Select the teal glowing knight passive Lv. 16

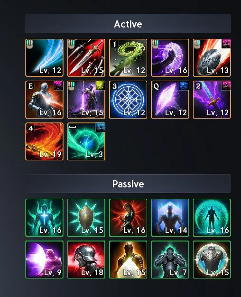(44, 218)
